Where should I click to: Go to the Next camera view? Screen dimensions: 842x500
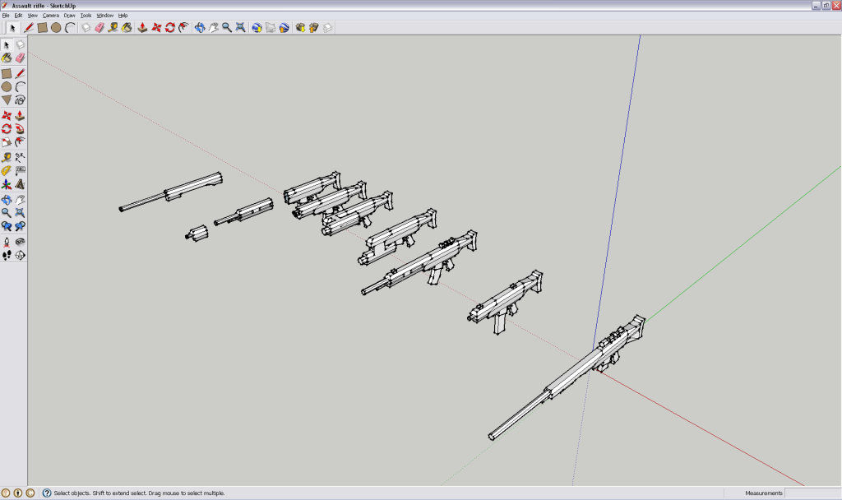[x=20, y=226]
